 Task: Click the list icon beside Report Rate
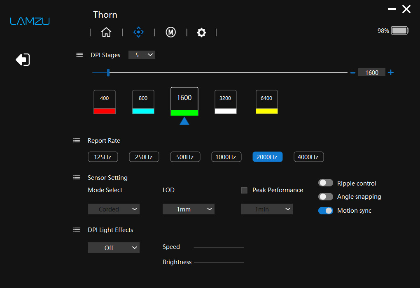tap(77, 141)
